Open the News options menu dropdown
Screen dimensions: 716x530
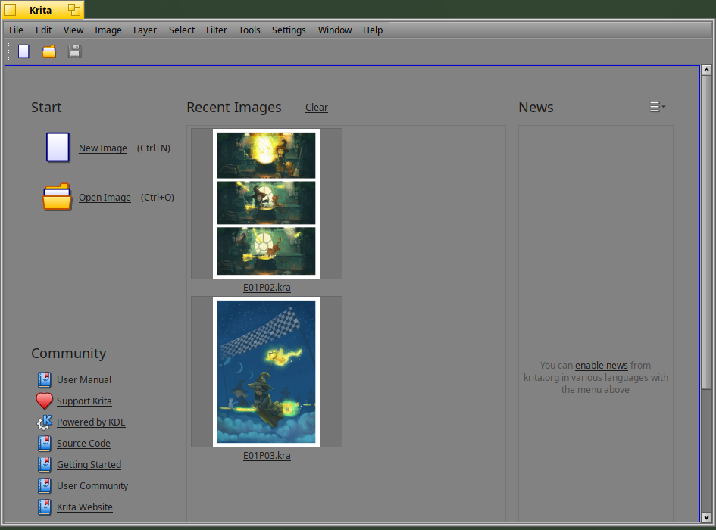coord(658,107)
